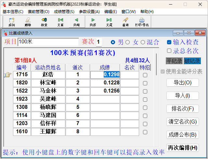
Task: Tick 特招 checkbox for 信怀祥
Action: [145, 124]
